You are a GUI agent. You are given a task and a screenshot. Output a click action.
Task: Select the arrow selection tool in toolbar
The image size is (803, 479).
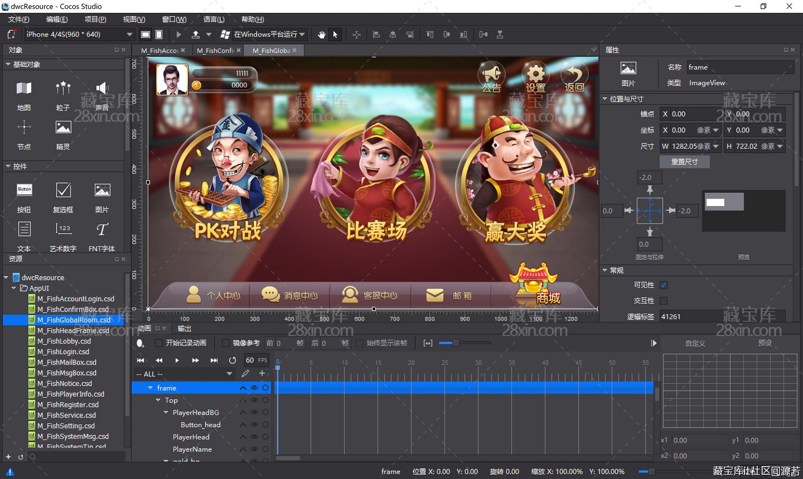(x=335, y=34)
